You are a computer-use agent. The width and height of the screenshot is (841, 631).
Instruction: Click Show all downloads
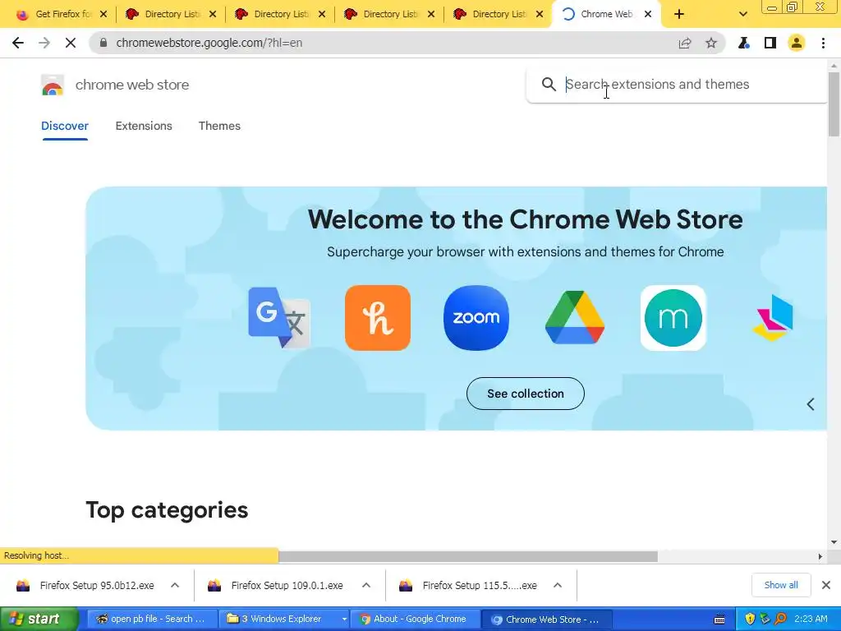pyautogui.click(x=781, y=585)
